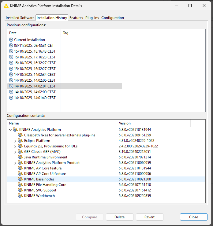Collapse the KNIME Analytics Platform tree node
The height and width of the screenshot is (226, 213).
[x=10, y=130]
